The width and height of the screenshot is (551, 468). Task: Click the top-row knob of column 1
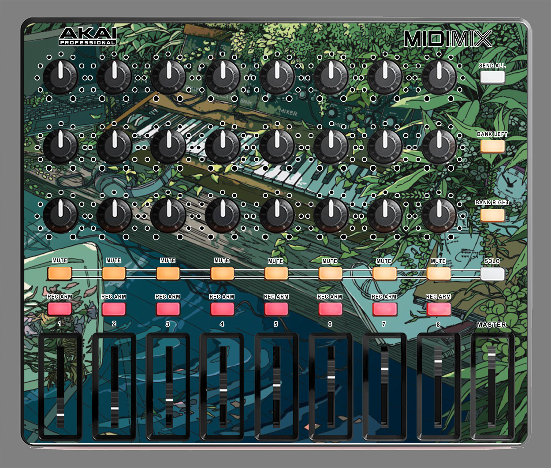coord(60,77)
